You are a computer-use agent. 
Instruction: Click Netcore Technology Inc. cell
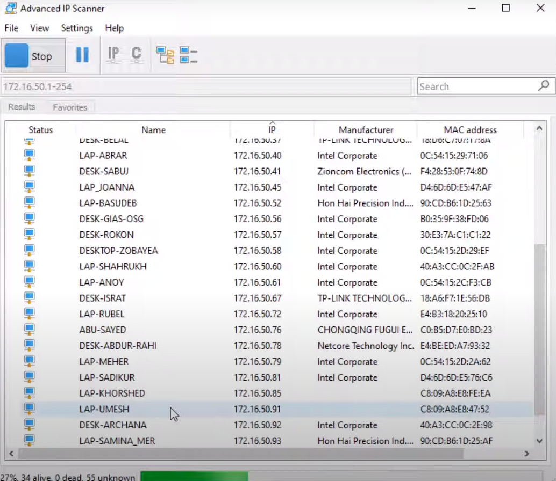click(x=366, y=346)
